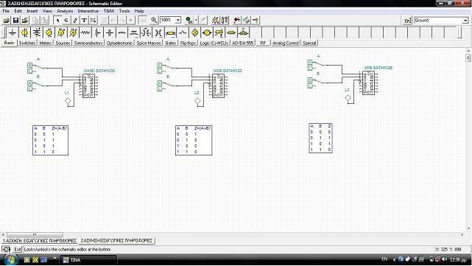Pick the Resistor component icon
This screenshot has width=472, height=266.
click(85, 32)
